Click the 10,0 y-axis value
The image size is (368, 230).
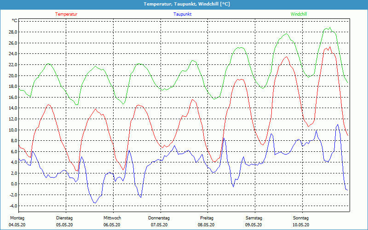(13, 130)
